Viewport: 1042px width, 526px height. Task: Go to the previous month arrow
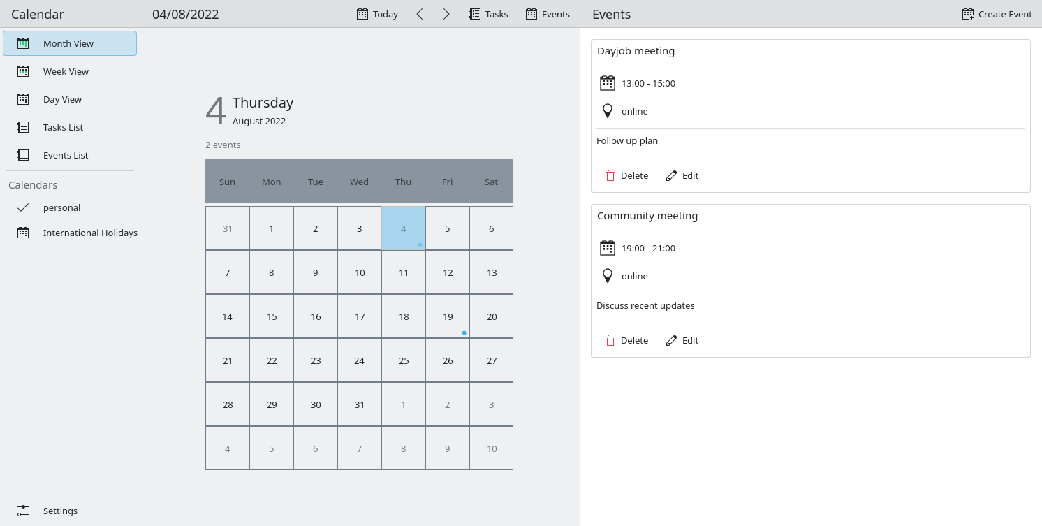[420, 14]
